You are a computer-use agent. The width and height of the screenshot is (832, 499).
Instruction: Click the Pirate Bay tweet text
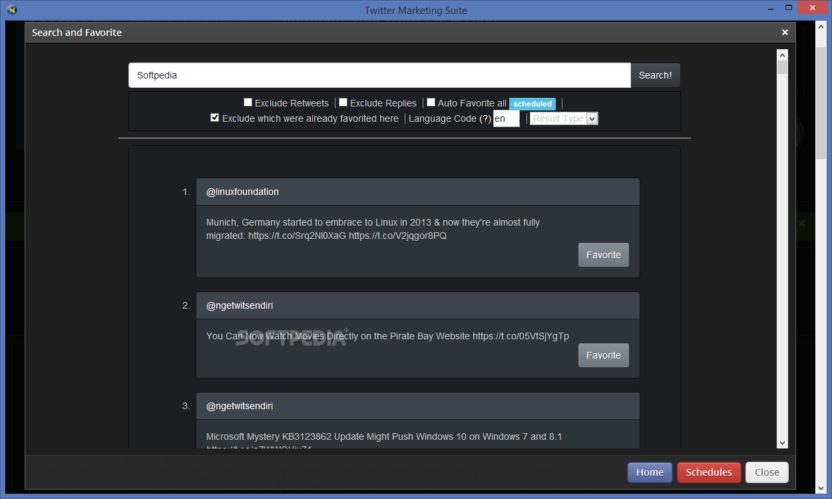[x=387, y=336]
